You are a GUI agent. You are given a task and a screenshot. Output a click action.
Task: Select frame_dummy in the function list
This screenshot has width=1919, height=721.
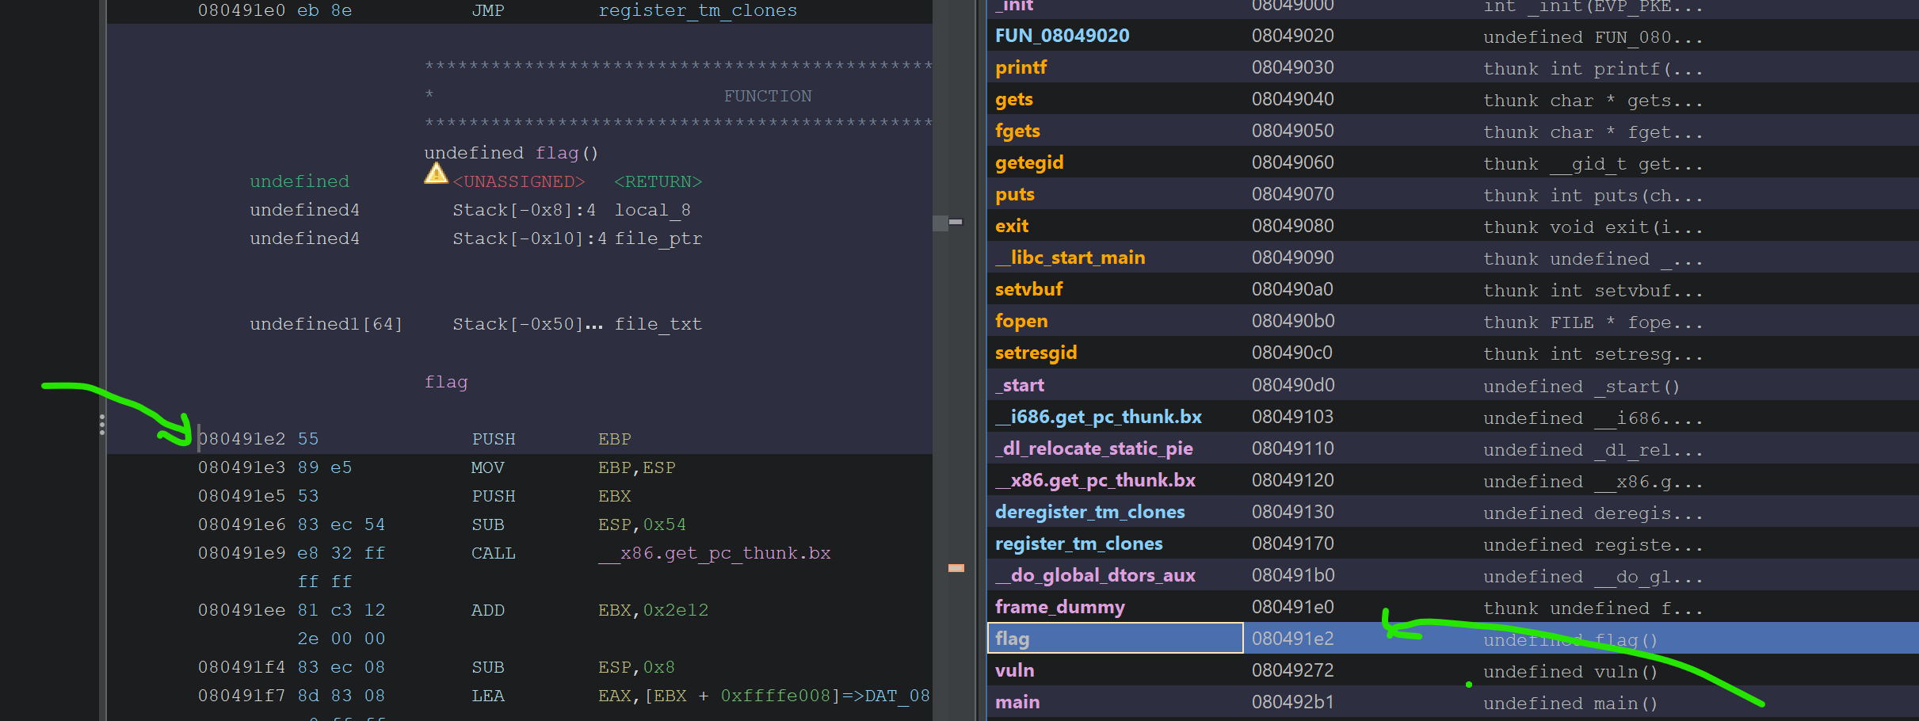[x=1059, y=607]
